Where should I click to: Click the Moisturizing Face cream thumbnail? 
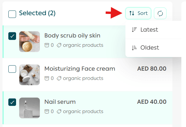click(x=29, y=75)
